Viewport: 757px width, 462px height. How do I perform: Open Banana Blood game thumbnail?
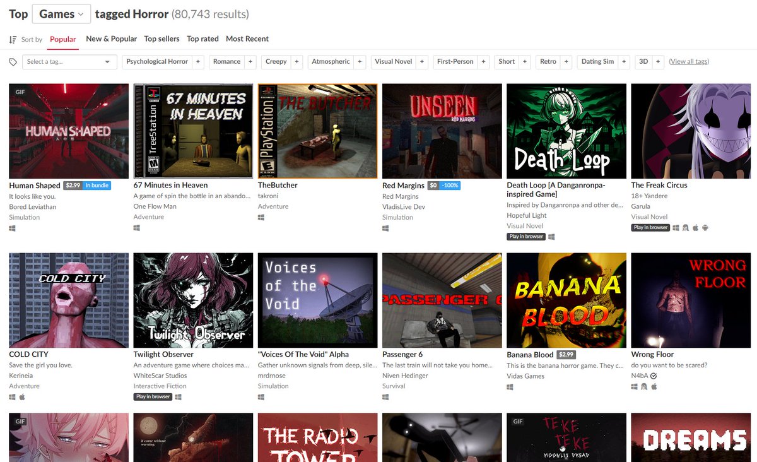click(x=566, y=300)
